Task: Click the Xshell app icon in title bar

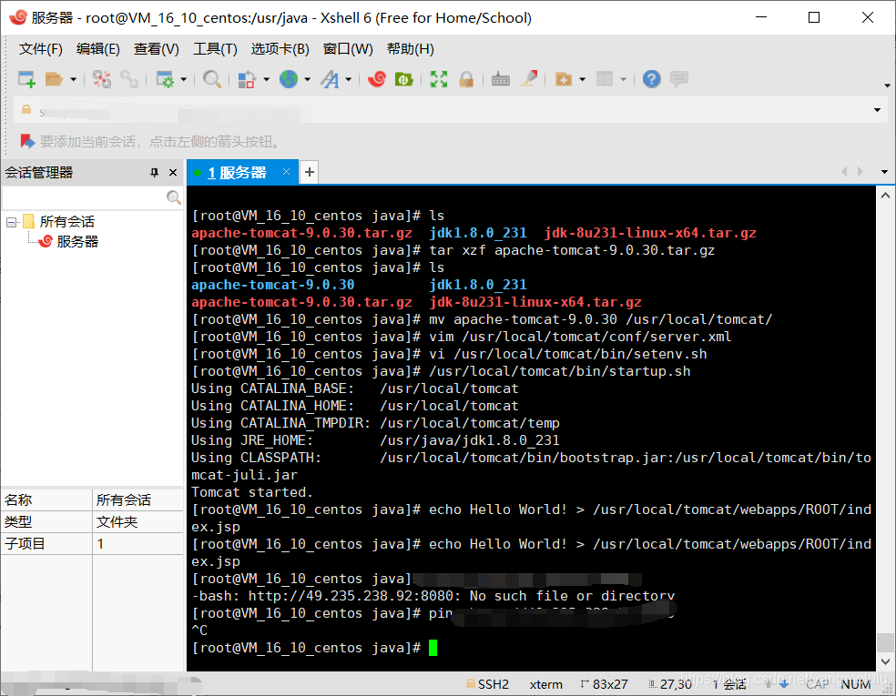Action: [17, 17]
